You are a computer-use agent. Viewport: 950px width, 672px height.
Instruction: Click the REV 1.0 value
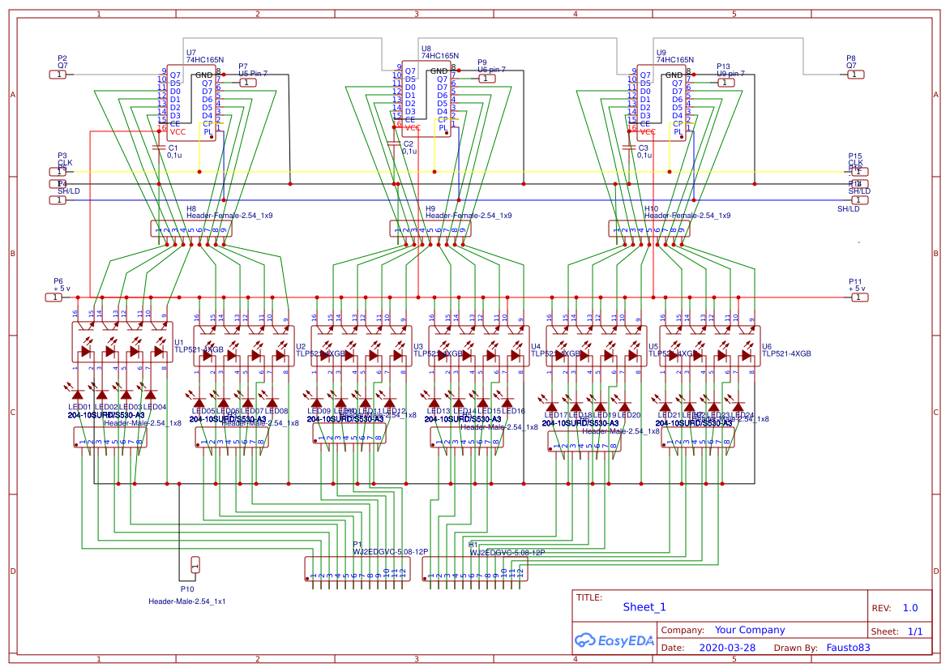(909, 608)
